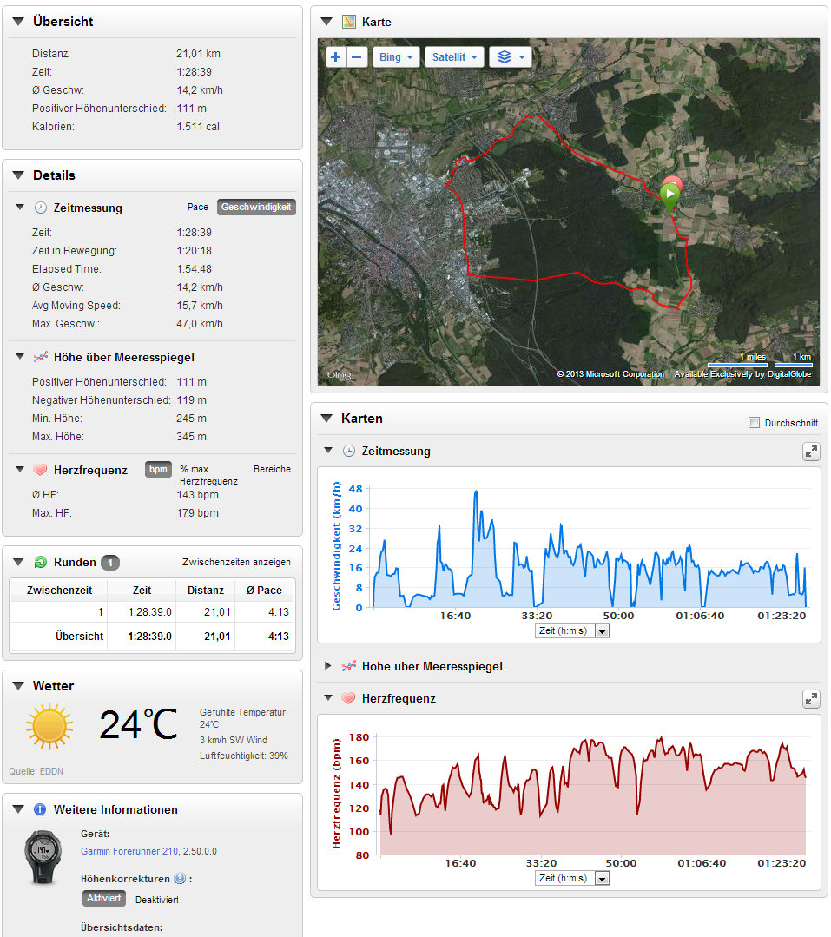Switch time display to Pace

[x=198, y=208]
